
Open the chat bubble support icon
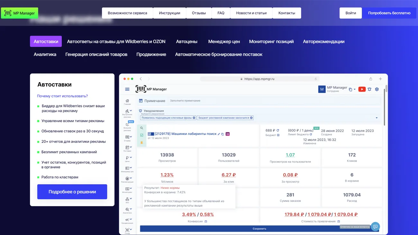click(x=375, y=227)
